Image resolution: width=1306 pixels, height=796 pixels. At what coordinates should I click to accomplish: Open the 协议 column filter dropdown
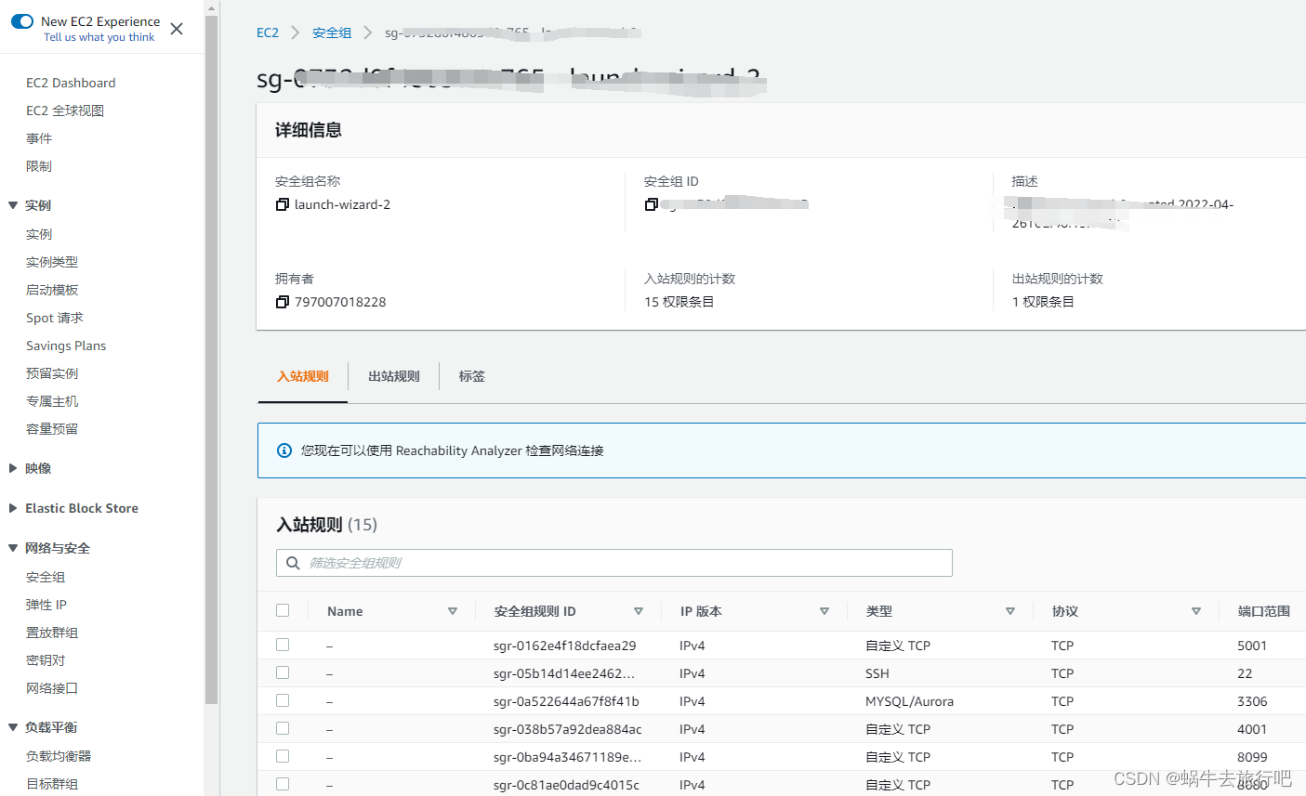(1196, 611)
